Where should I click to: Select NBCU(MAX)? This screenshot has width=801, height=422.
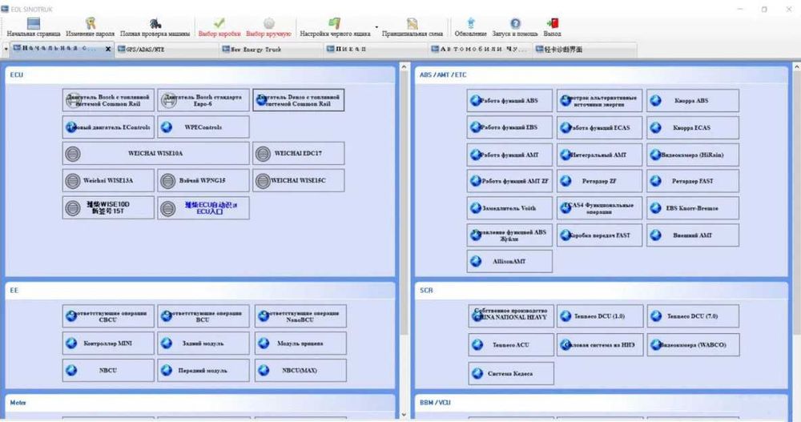tap(300, 371)
